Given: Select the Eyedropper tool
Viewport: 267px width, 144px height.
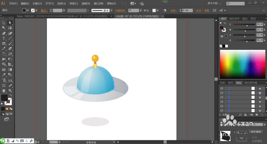Looking at the screenshot, I should (4, 75).
